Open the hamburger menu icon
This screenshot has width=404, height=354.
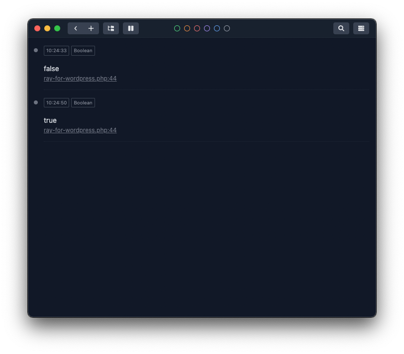pos(361,28)
